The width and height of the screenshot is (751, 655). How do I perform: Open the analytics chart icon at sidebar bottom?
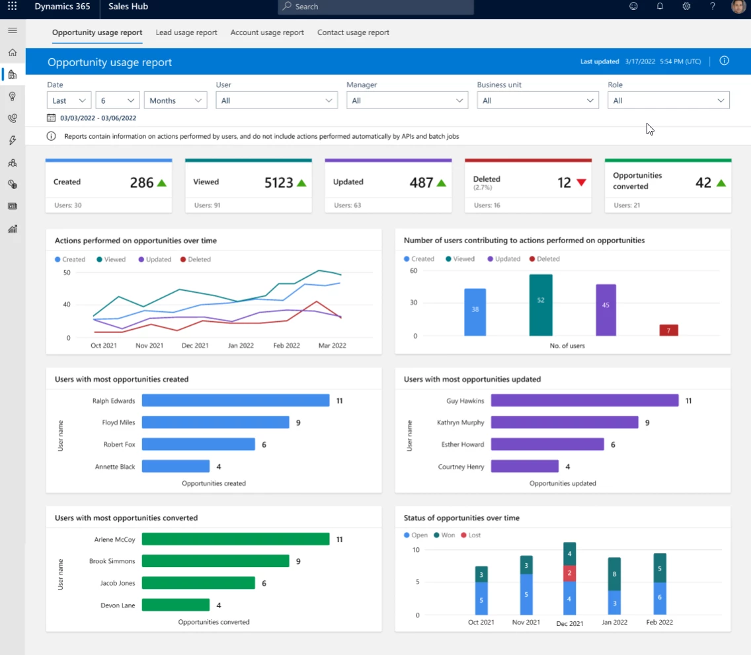point(12,229)
